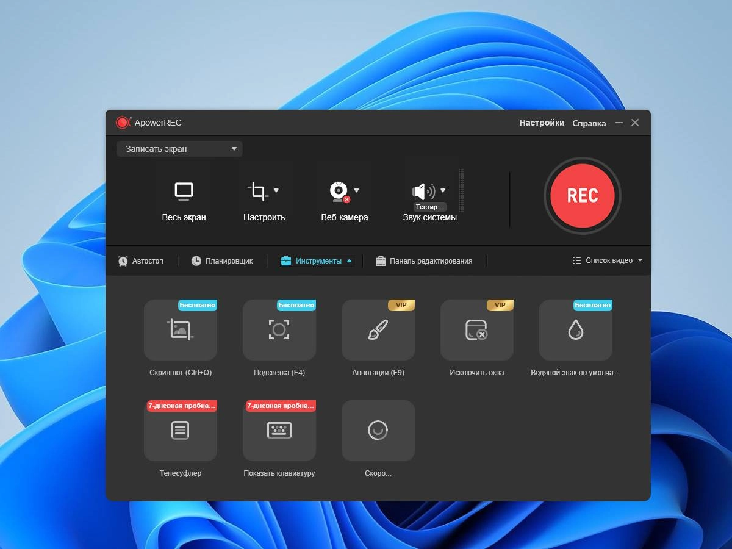732x549 pixels.
Task: Open the watermark droplet tool tile
Action: coord(576,330)
